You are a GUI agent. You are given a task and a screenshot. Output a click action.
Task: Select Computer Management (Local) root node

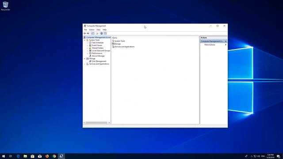(97, 37)
